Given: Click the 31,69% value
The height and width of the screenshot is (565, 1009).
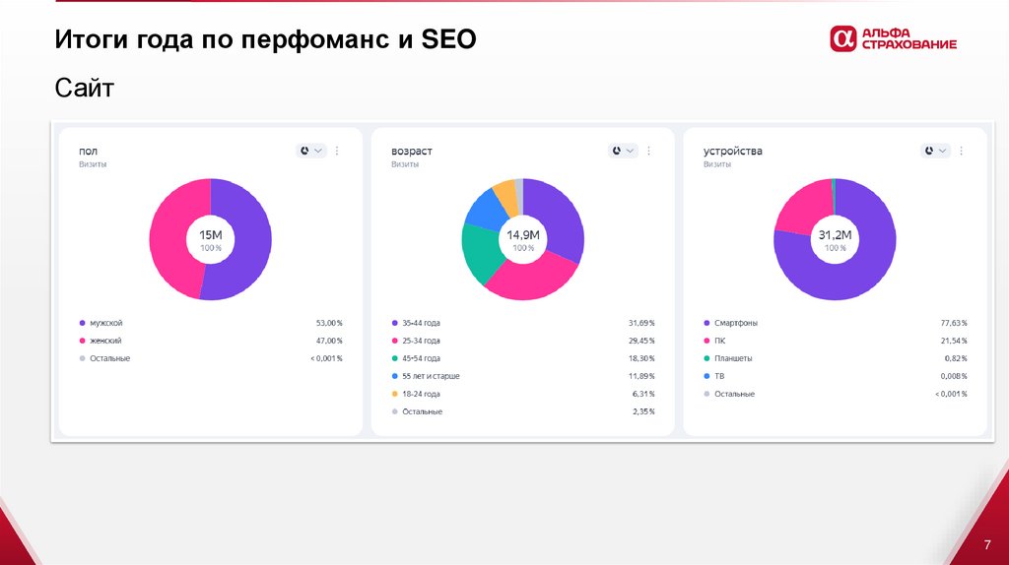Looking at the screenshot, I should coord(641,323).
